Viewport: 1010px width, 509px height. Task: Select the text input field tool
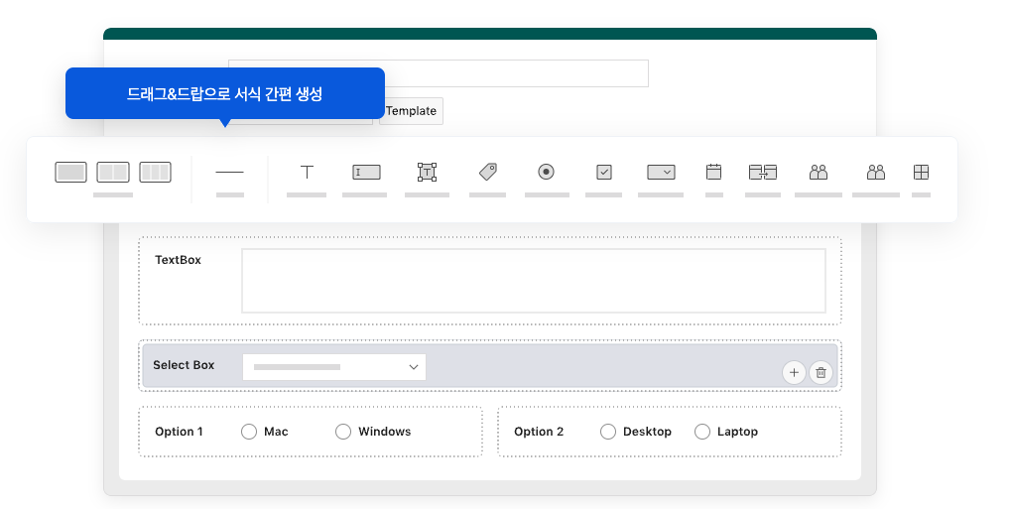click(366, 172)
